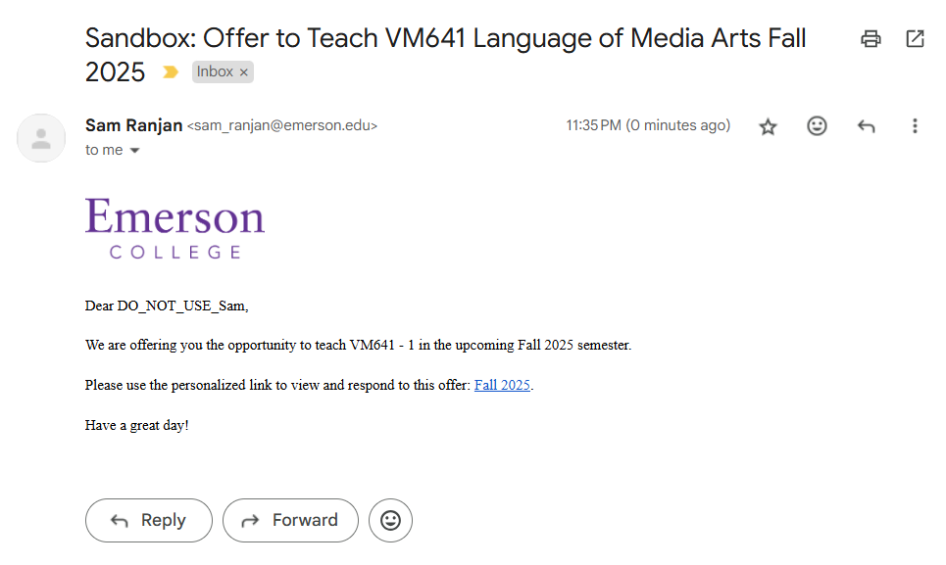
Task: Open the email in a new window
Action: 915,39
